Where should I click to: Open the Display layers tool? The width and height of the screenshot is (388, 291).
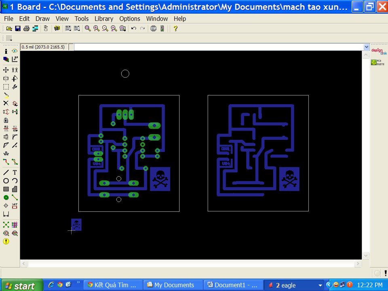6,59
